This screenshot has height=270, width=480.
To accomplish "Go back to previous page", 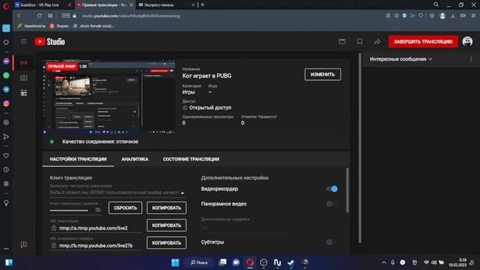I will [19, 16].
